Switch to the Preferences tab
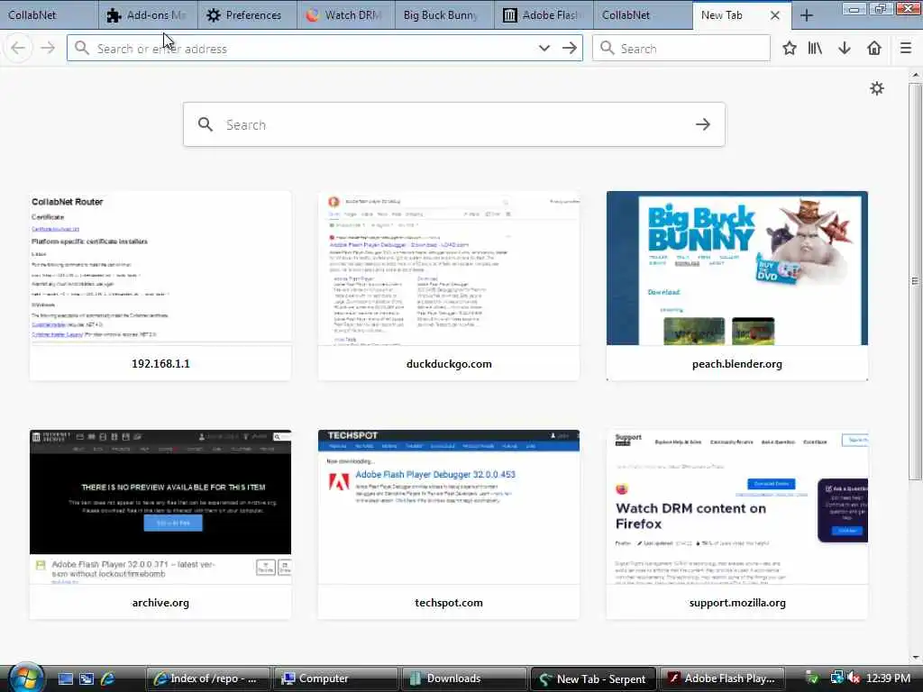923x692 pixels. pyautogui.click(x=247, y=15)
